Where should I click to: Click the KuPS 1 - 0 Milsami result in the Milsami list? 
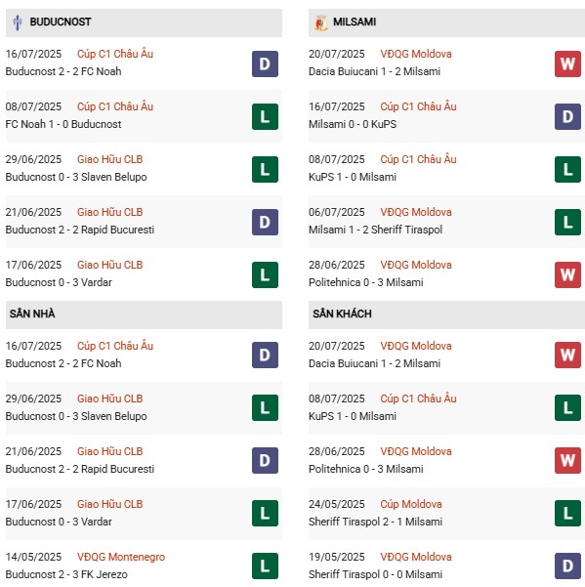[x=353, y=177]
